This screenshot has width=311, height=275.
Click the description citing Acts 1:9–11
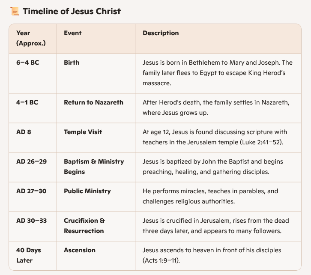(212, 255)
